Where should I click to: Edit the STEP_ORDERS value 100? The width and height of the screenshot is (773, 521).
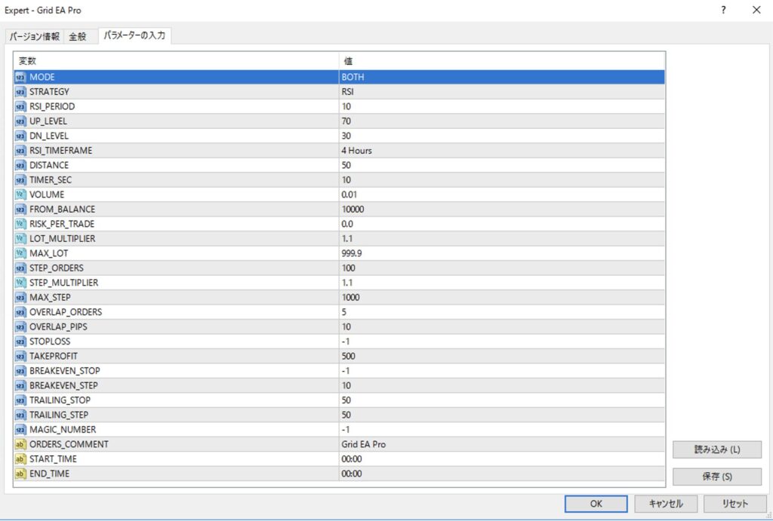[x=502, y=268]
